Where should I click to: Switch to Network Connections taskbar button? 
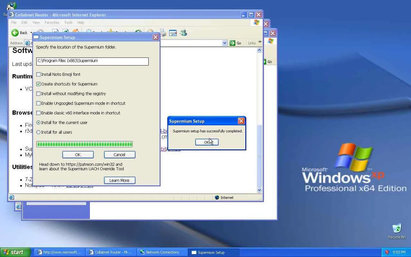(x=162, y=252)
